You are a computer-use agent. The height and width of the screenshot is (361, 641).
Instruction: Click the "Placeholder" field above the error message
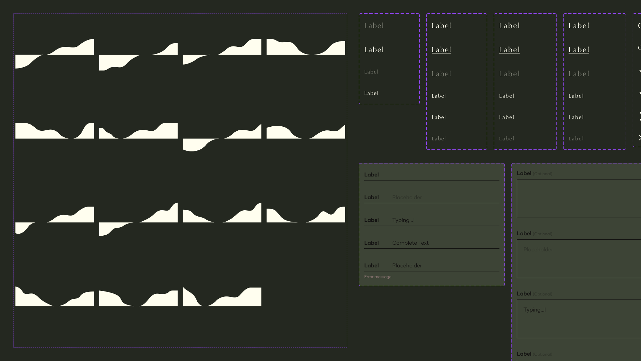tap(432, 265)
